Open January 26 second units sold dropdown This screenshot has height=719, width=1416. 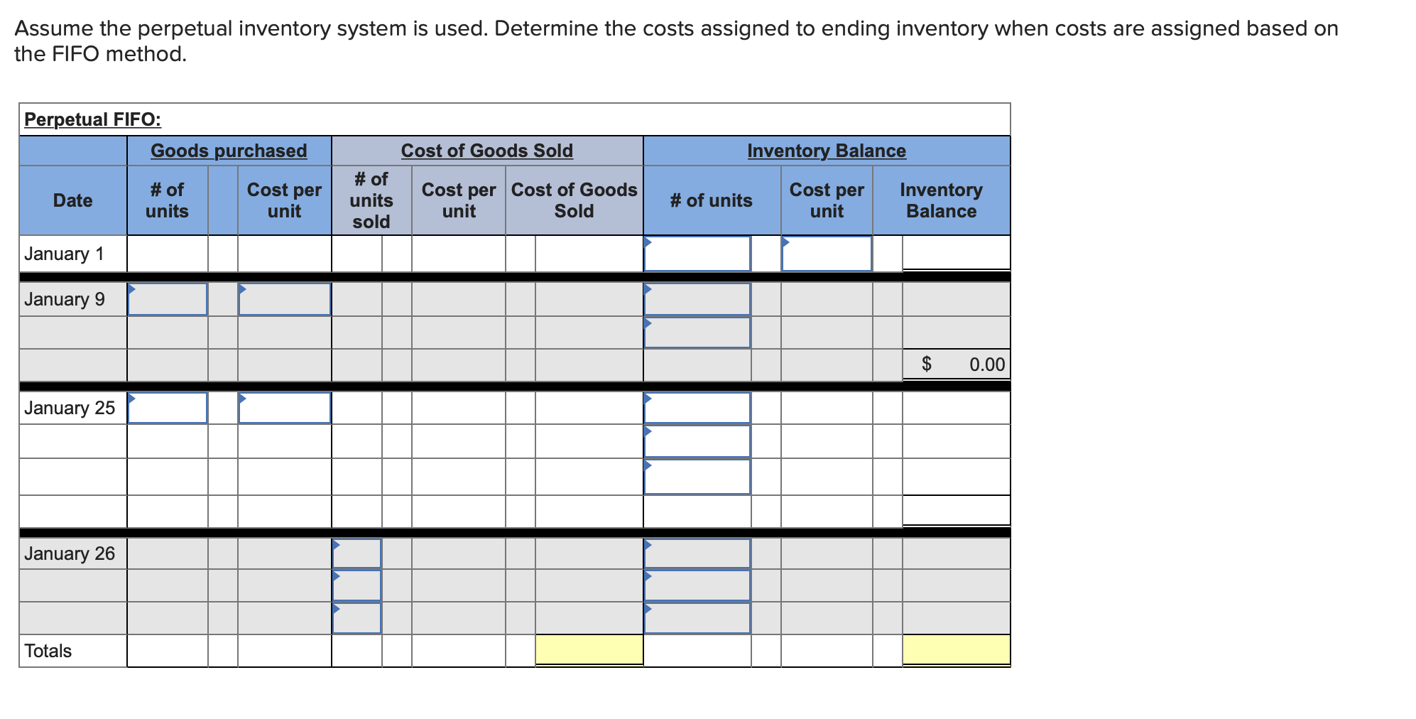pos(356,585)
